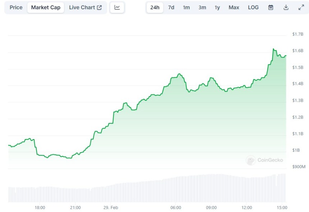Click the chart peak near $1.6B
309x212 pixels.
point(273,49)
